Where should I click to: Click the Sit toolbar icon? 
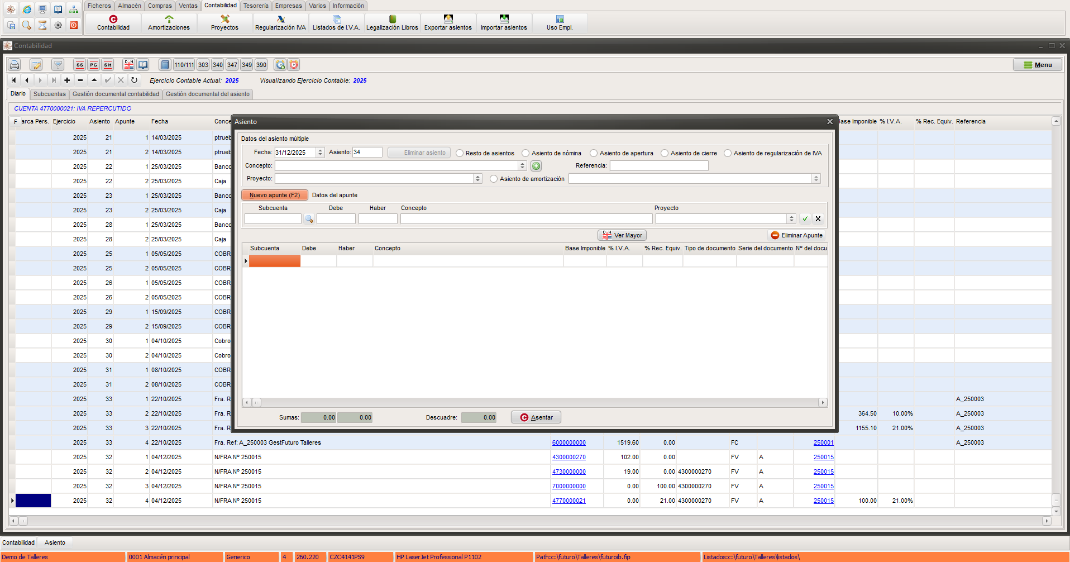point(108,65)
